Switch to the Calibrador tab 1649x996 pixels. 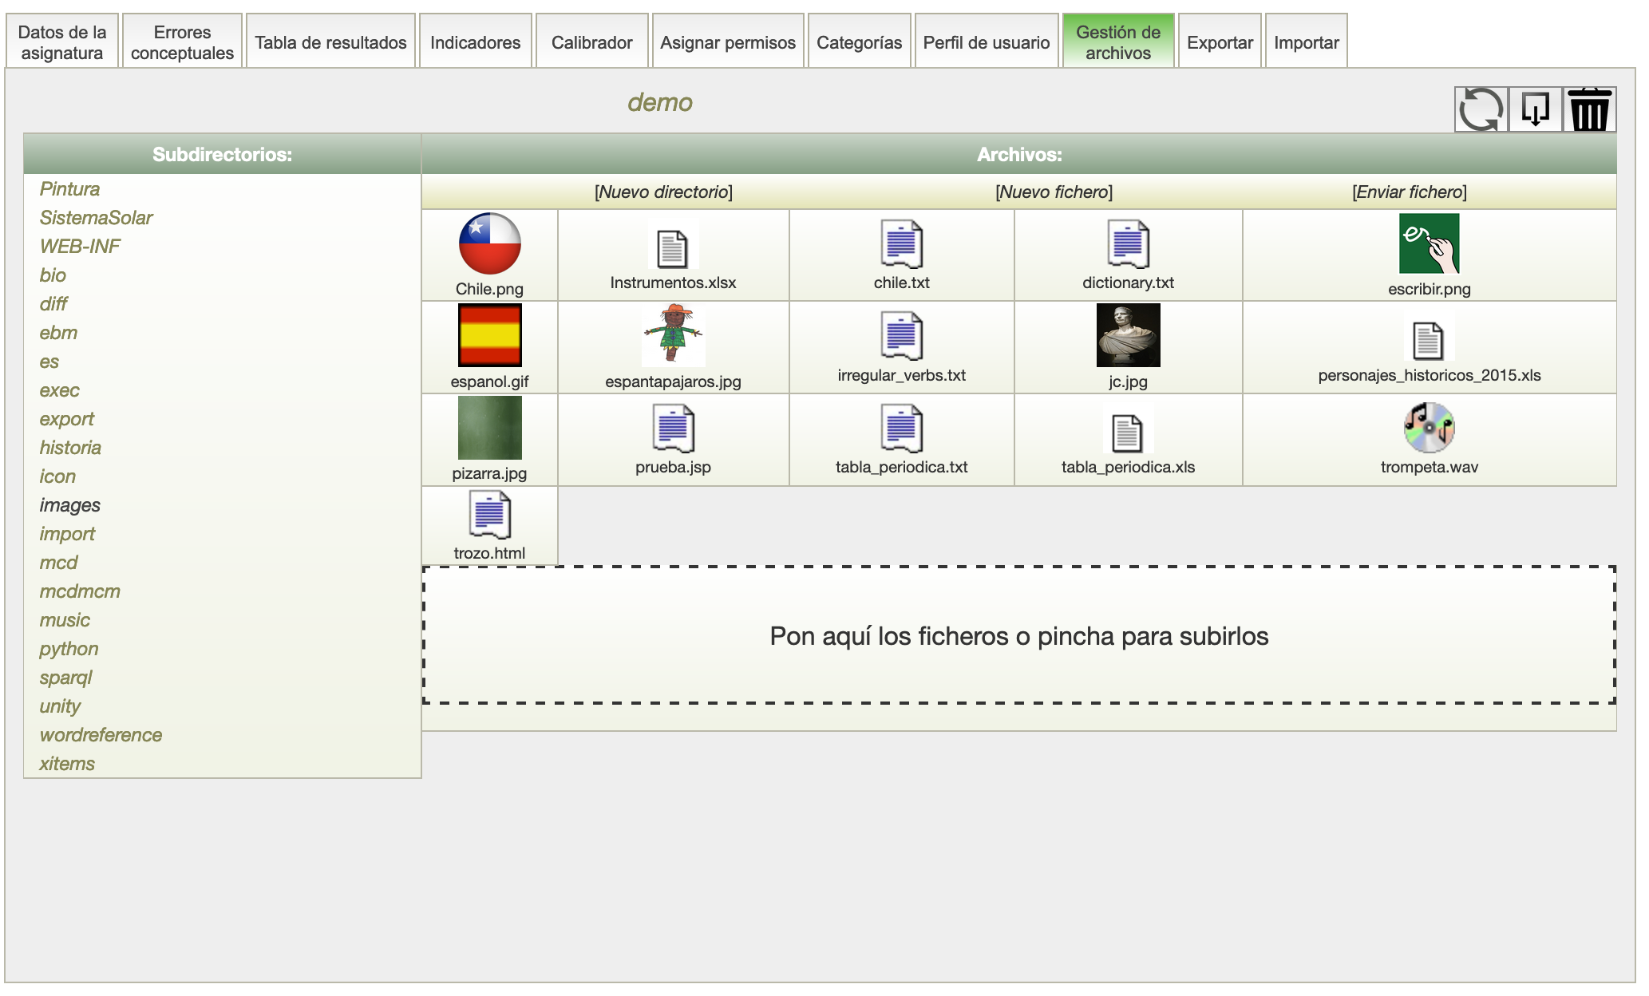point(591,42)
